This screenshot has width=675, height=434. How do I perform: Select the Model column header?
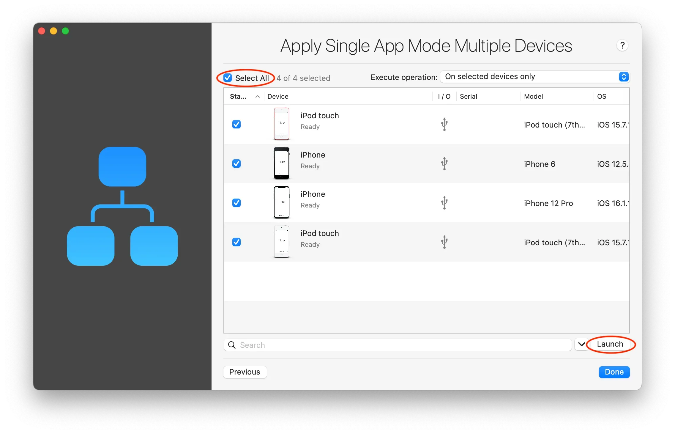coord(533,96)
